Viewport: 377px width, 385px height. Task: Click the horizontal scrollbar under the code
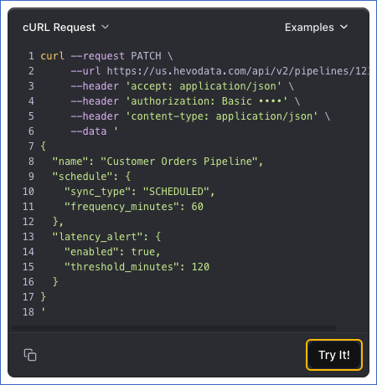[x=174, y=328]
